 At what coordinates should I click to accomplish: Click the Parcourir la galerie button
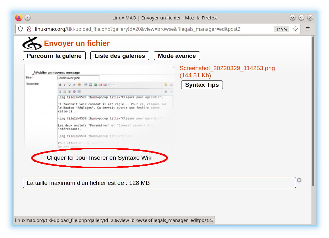pyautogui.click(x=54, y=56)
